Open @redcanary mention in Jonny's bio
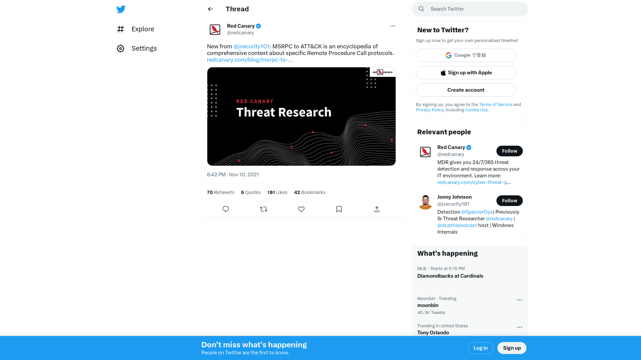 pyautogui.click(x=499, y=219)
